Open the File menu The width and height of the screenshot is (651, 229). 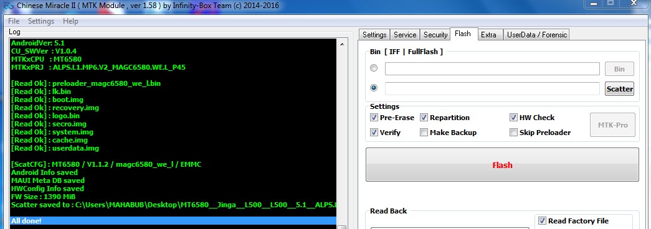(x=14, y=21)
